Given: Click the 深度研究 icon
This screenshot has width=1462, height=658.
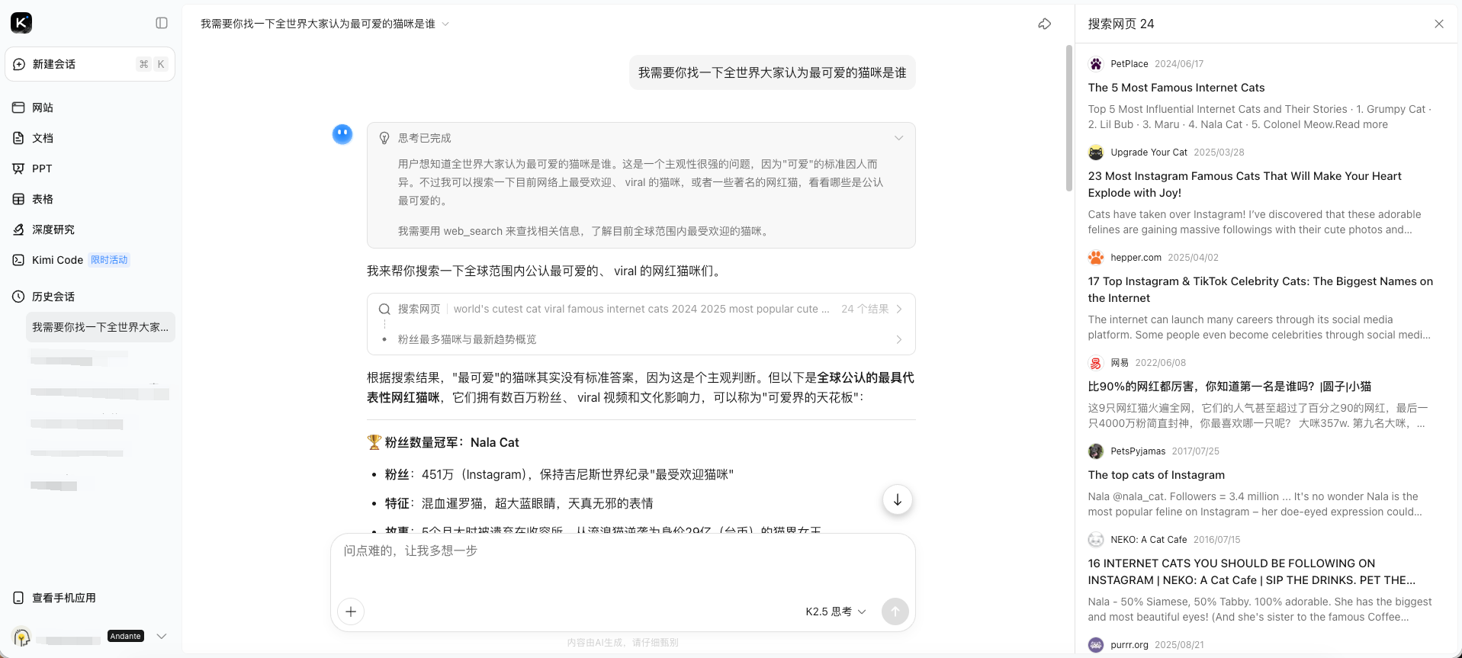Looking at the screenshot, I should (18, 229).
